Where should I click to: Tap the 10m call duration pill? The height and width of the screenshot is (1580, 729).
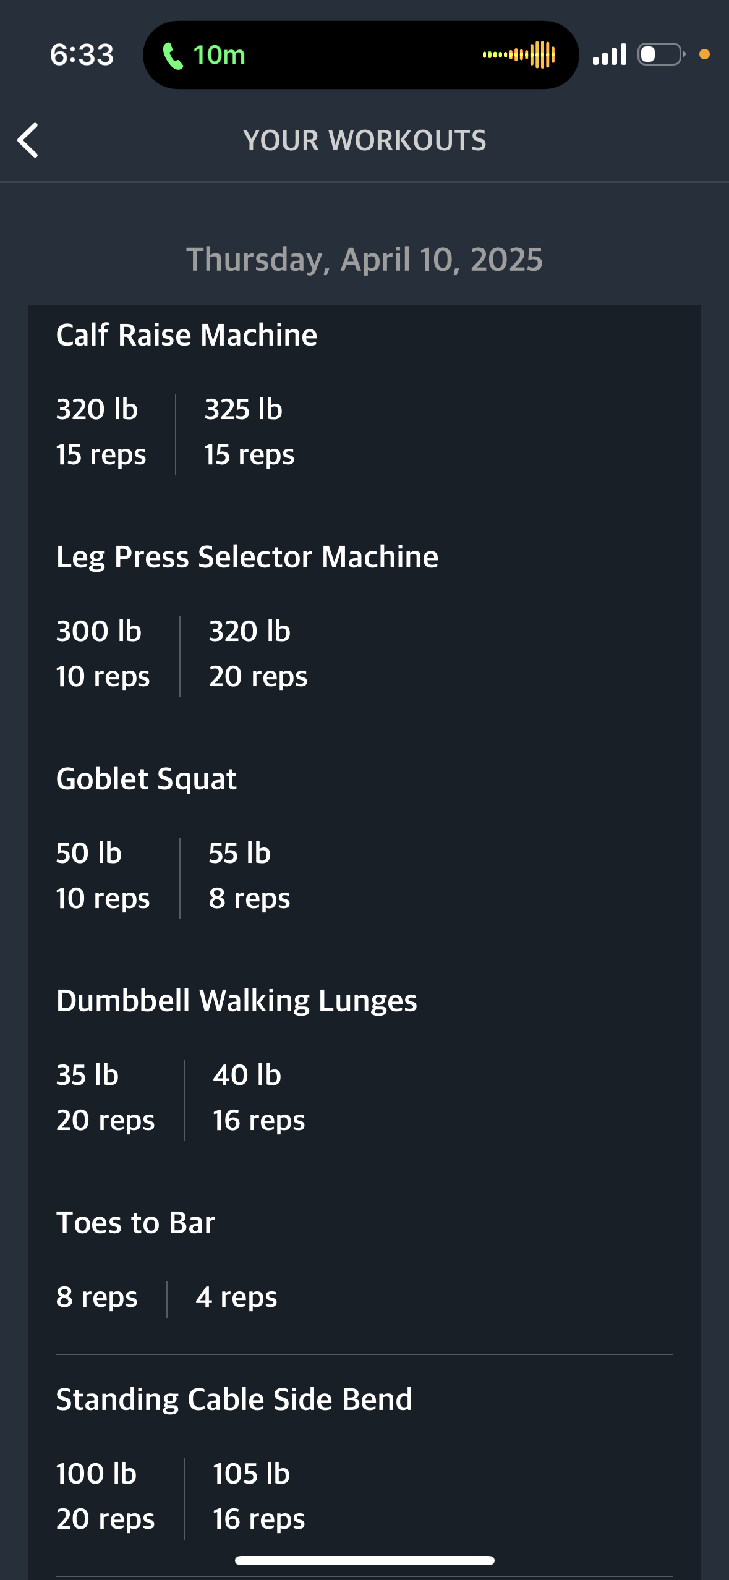coord(361,55)
